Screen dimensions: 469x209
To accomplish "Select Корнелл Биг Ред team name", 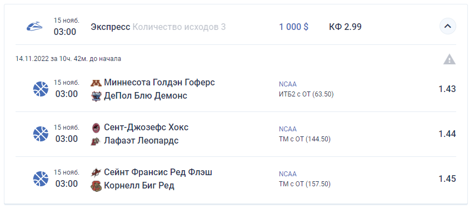I will pos(139,186).
